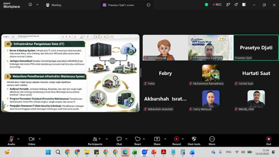Unmute the microphone with the Audio button

[x=11, y=141]
